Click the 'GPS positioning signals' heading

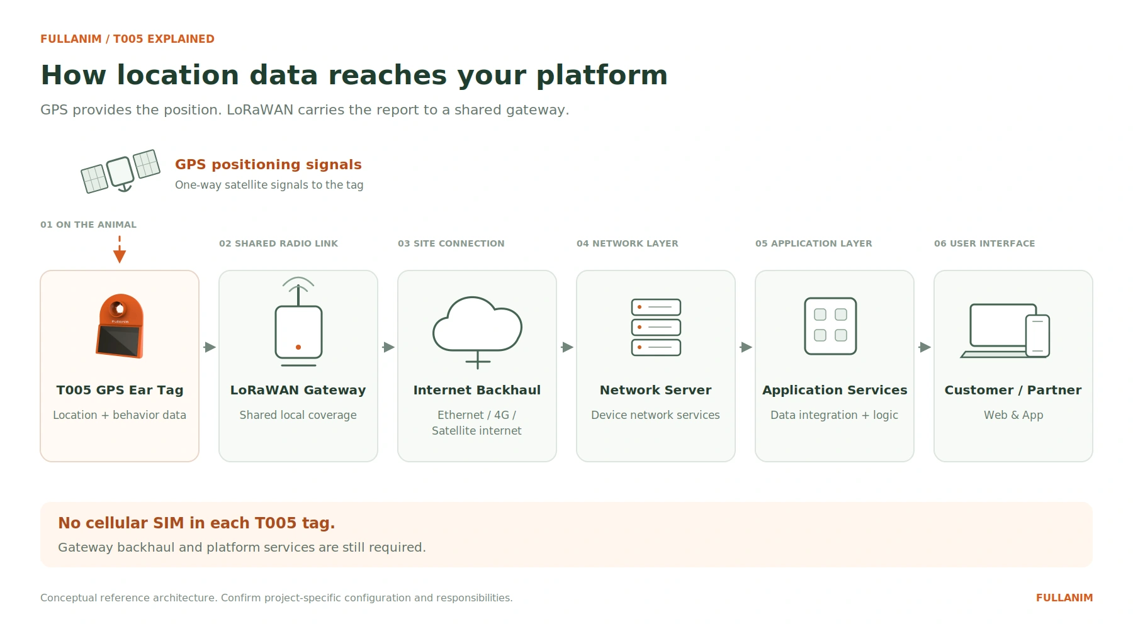click(268, 165)
